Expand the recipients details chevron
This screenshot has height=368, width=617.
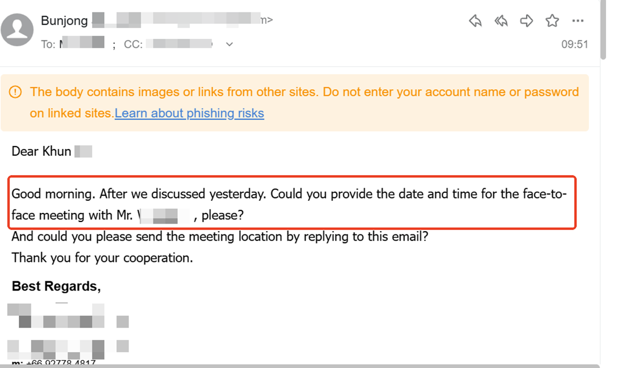229,44
